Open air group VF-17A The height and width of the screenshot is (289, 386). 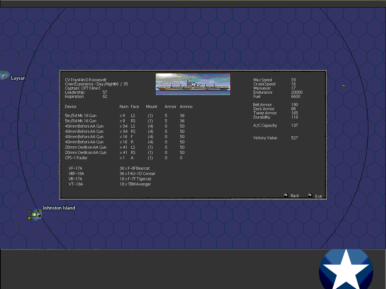tap(75, 168)
